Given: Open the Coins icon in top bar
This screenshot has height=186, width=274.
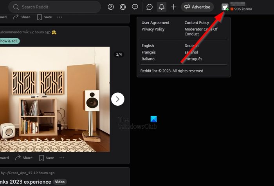Looking at the screenshot, I should point(123,7).
